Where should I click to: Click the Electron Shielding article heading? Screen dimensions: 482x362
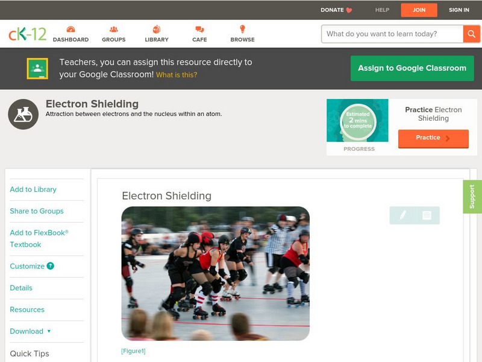pyautogui.click(x=167, y=195)
